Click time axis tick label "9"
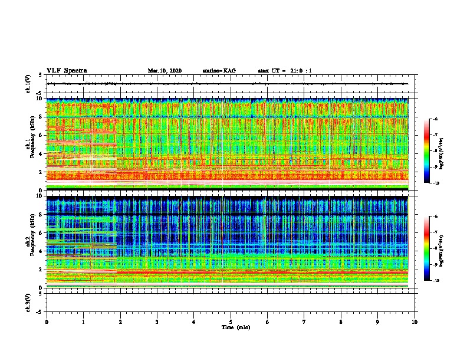Screen dimensions: 467x361 pos(377,322)
